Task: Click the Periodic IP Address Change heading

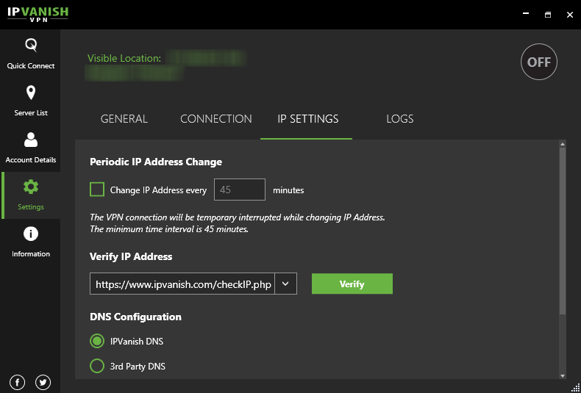Action: pos(156,162)
